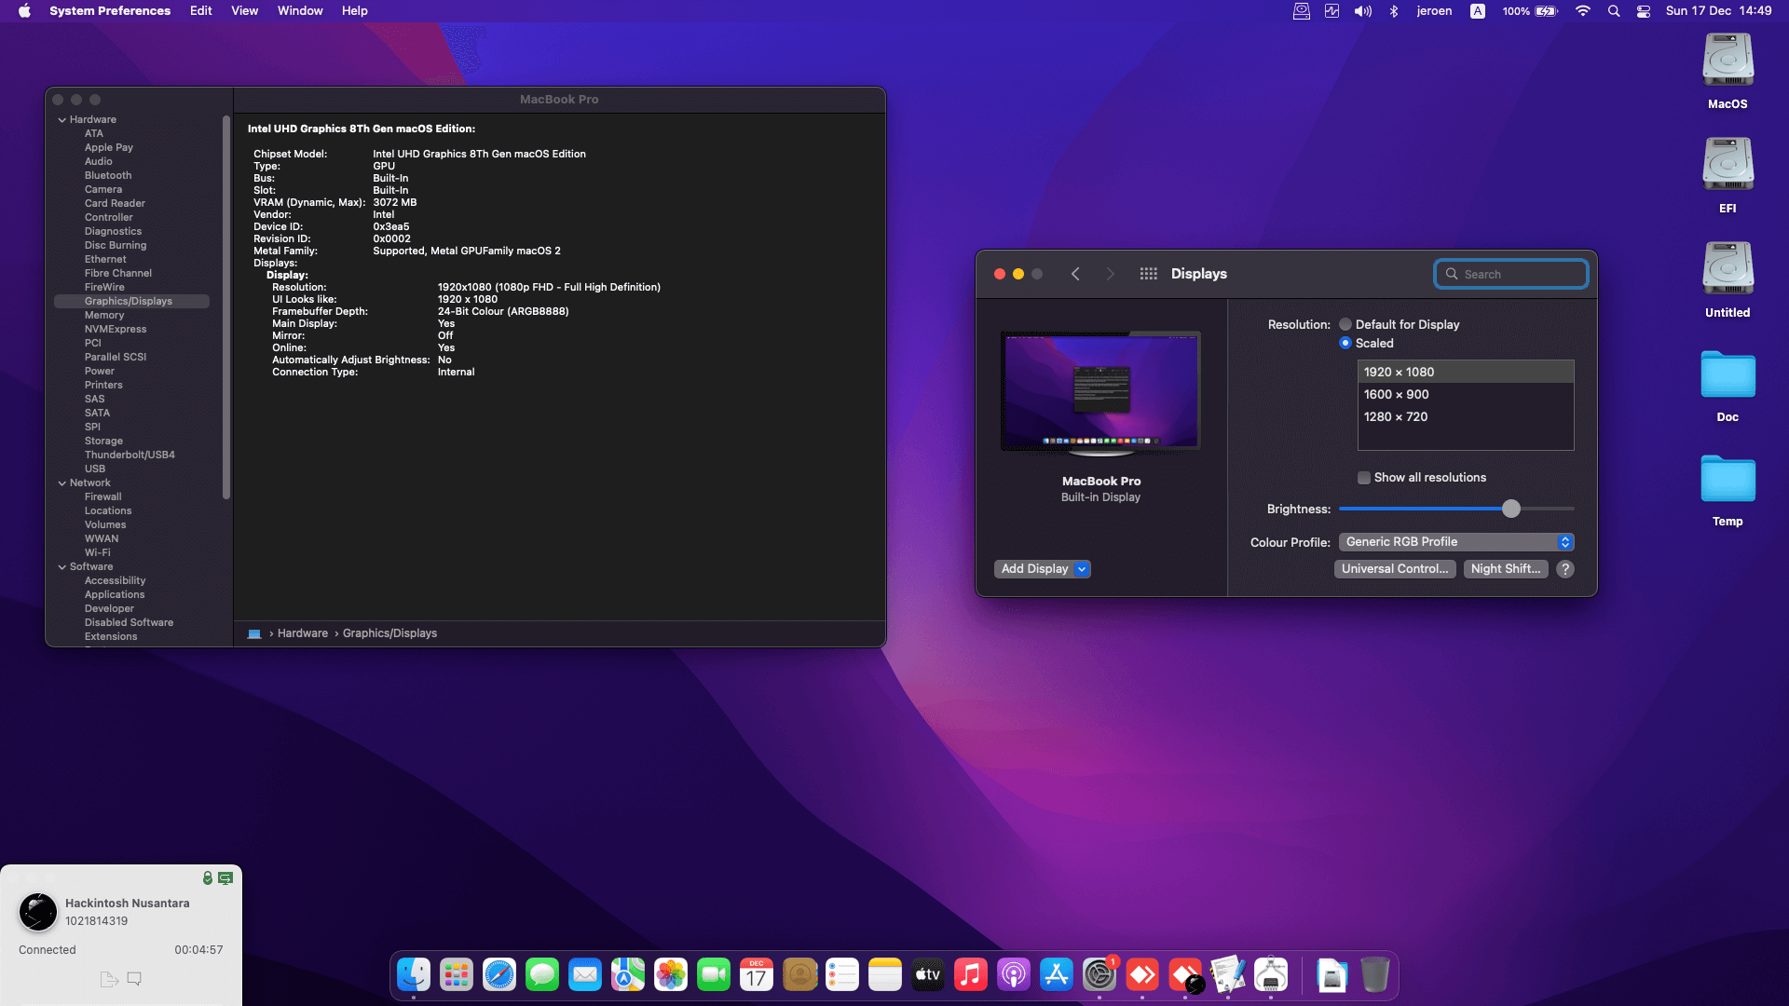1789x1006 pixels.
Task: Select the 1600 × 900 resolution
Action: pyautogui.click(x=1396, y=395)
